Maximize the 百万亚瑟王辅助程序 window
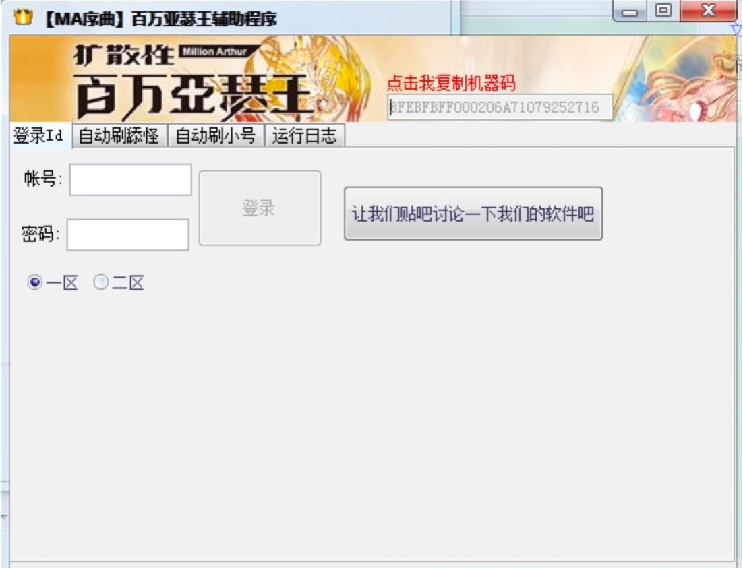Viewport: 743px width, 568px height. click(x=663, y=10)
